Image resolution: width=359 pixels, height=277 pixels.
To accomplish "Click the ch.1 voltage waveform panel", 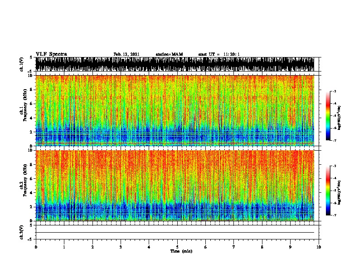I will tap(175, 64).
